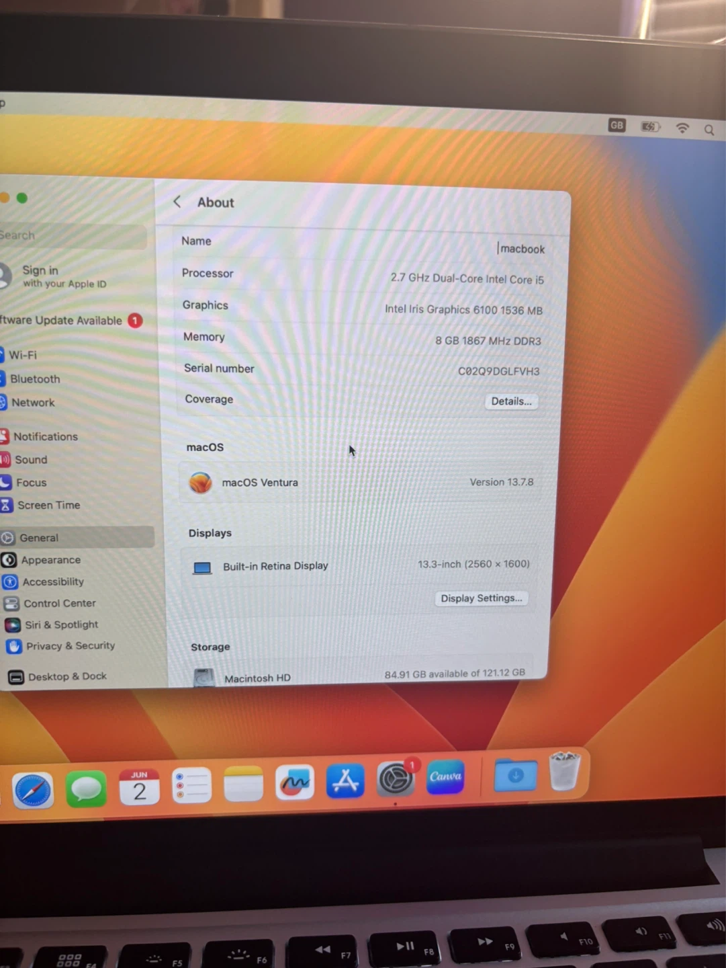The height and width of the screenshot is (968, 726).
Task: Click the Name field showing macbook
Action: pos(521,249)
